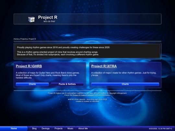Open the Music page
This screenshot has height=131, width=175.
pos(70,128)
